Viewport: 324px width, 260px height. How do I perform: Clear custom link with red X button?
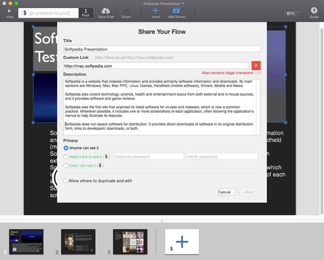tap(256, 65)
